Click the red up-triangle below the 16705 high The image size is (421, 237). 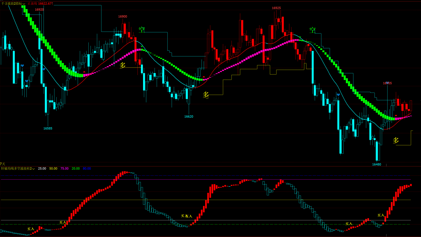(x=396, y=115)
